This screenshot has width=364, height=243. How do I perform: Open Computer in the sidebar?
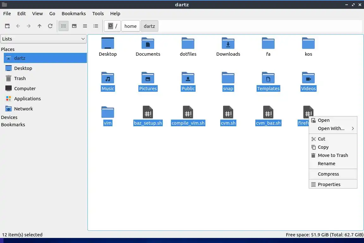pos(45,88)
